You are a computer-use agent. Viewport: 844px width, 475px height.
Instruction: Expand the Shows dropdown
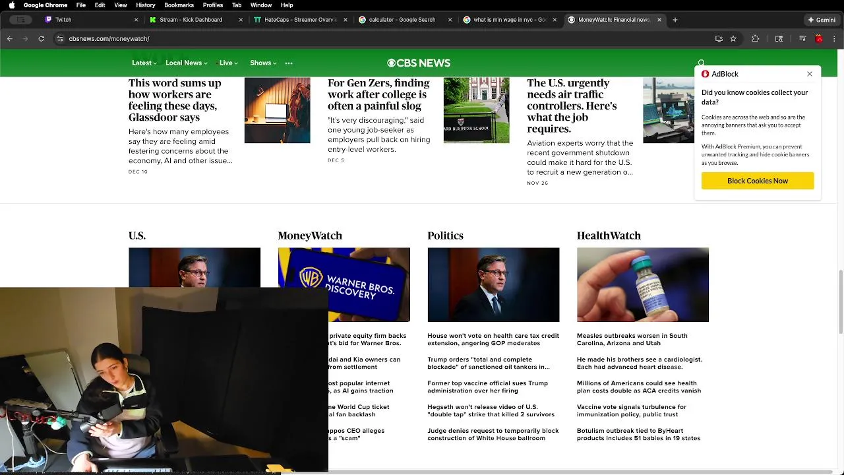(263, 63)
